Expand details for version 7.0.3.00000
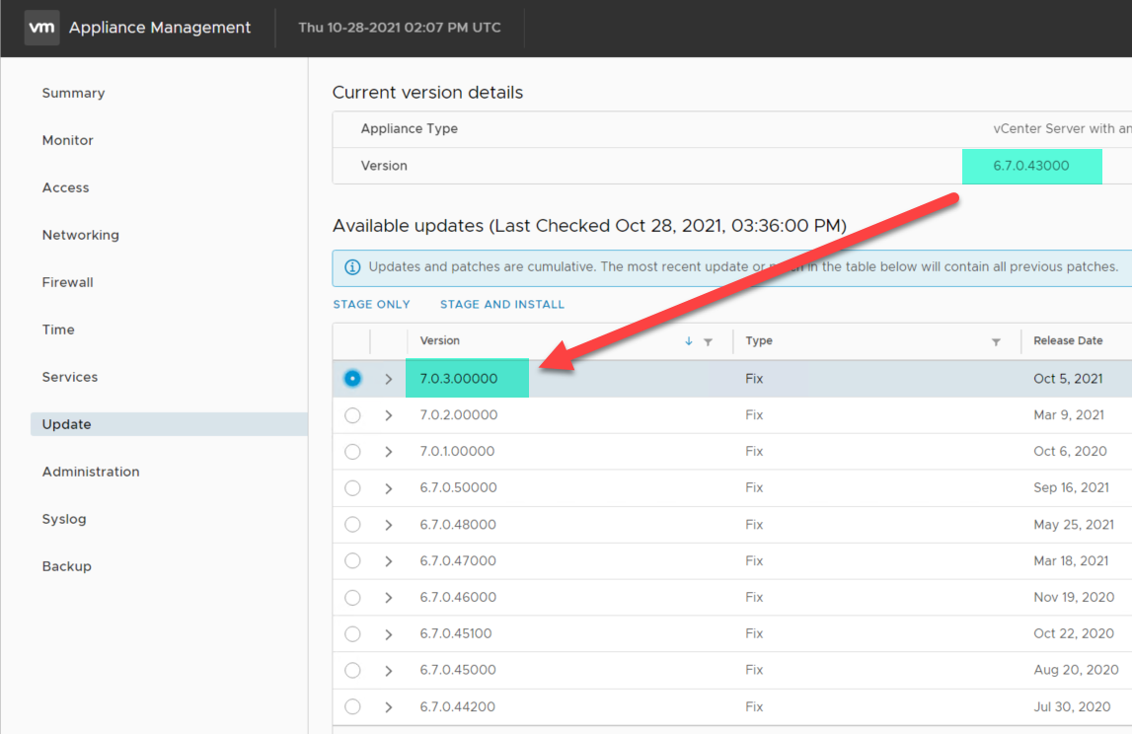The image size is (1132, 734). point(388,379)
